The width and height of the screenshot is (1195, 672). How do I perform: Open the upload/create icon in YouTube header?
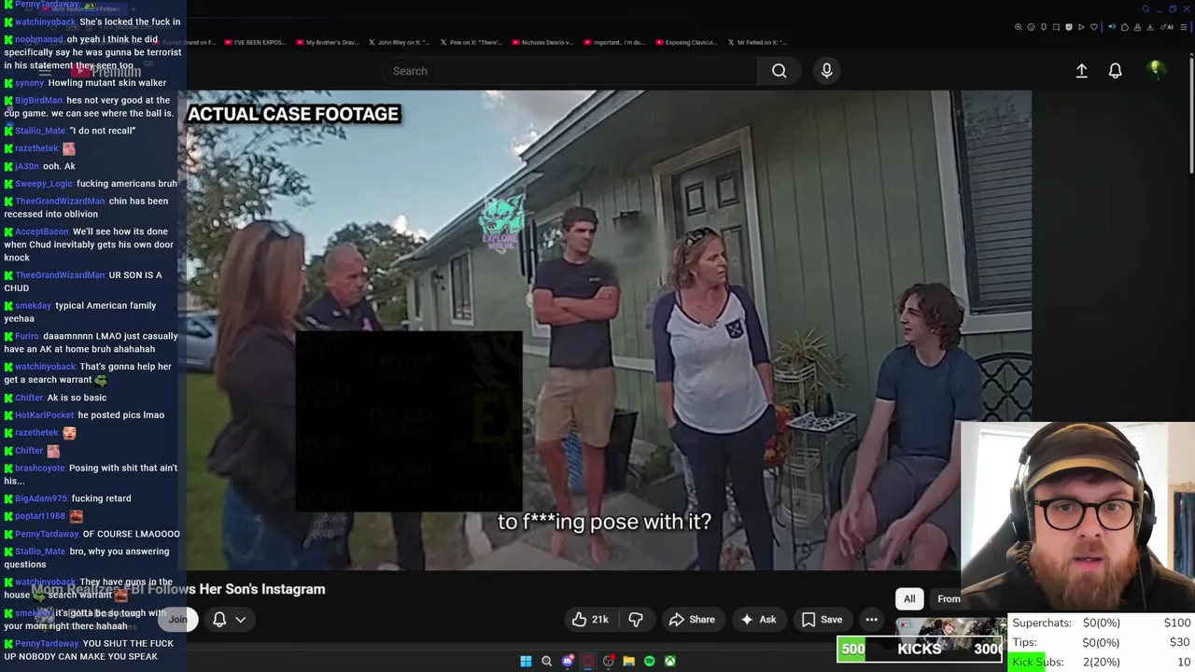(1081, 71)
